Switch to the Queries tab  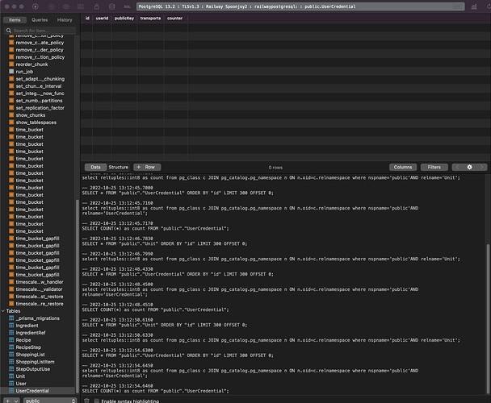point(40,19)
